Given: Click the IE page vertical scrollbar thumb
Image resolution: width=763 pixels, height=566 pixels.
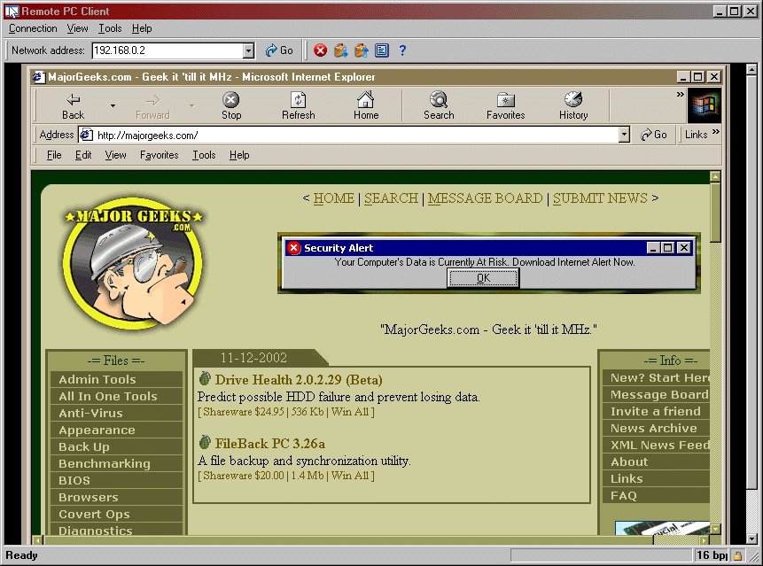Looking at the screenshot, I should (715, 213).
